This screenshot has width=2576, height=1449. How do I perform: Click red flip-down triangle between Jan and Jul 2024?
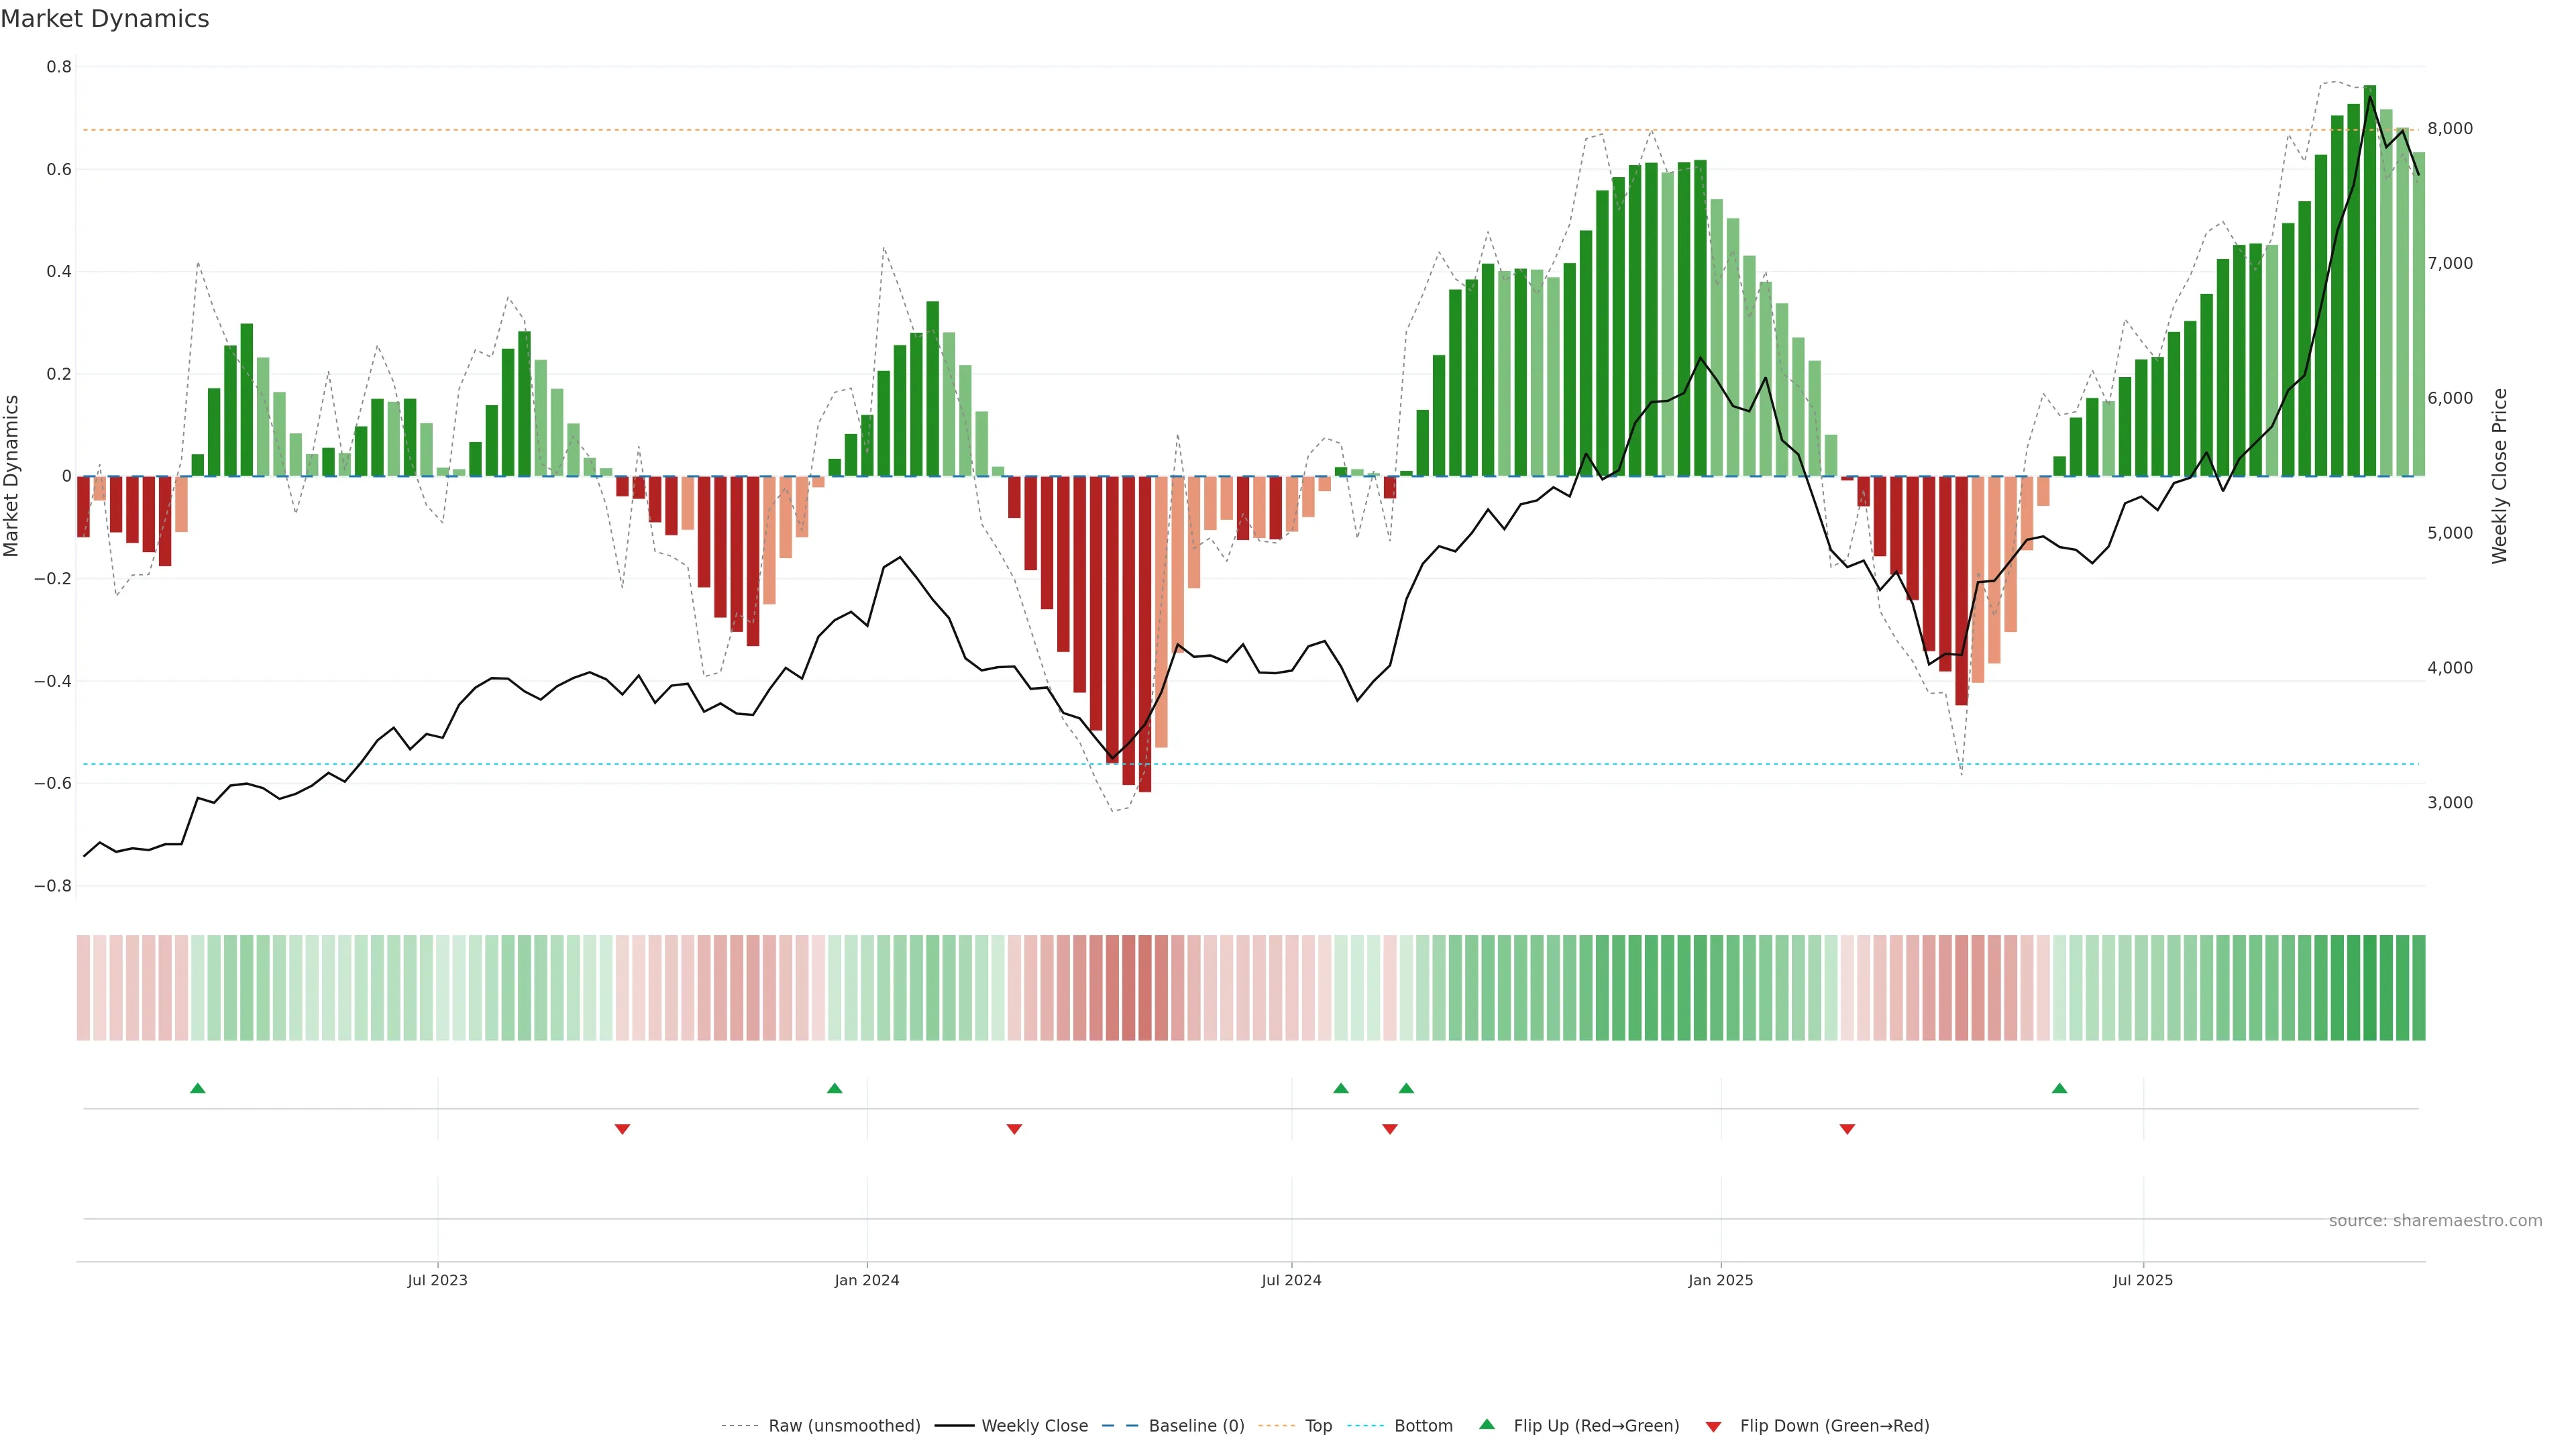coord(1014,1129)
